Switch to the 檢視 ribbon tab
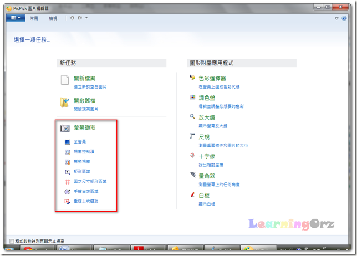This screenshot has height=256, width=357. [x=53, y=18]
